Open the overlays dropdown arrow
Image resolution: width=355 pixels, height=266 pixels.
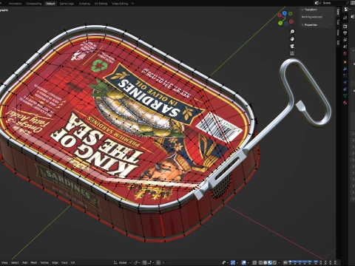248,262
